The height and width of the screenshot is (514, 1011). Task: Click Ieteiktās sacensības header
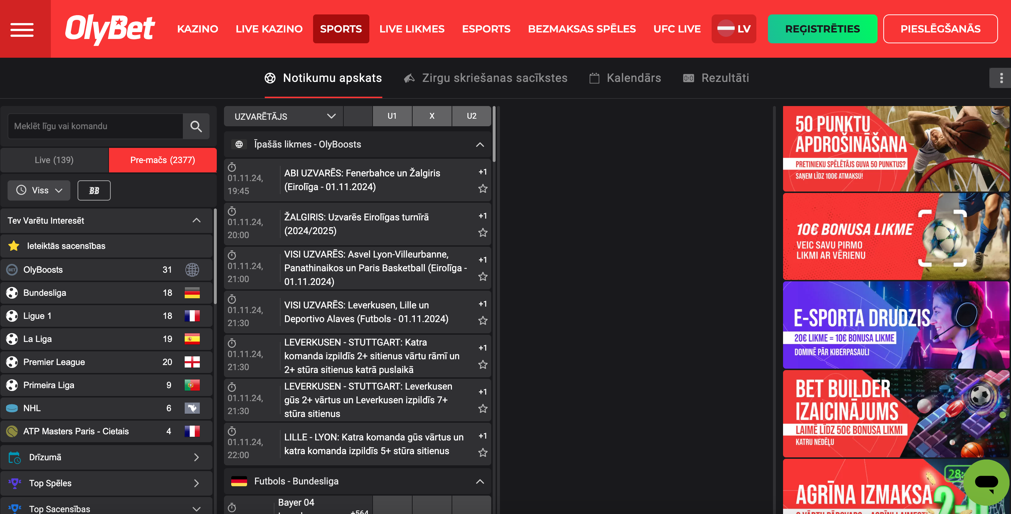click(x=106, y=246)
